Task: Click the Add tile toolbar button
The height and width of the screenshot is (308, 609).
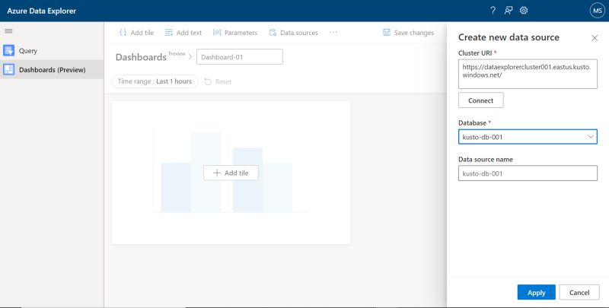Action: [x=137, y=33]
